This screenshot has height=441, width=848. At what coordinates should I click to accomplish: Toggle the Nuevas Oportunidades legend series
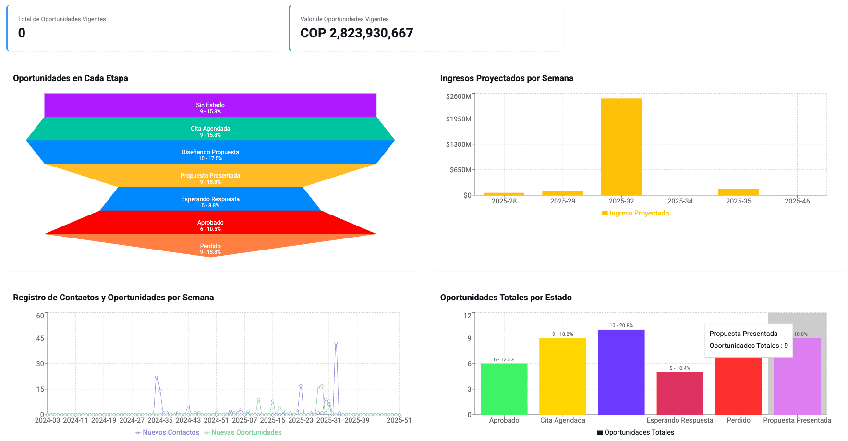click(242, 433)
